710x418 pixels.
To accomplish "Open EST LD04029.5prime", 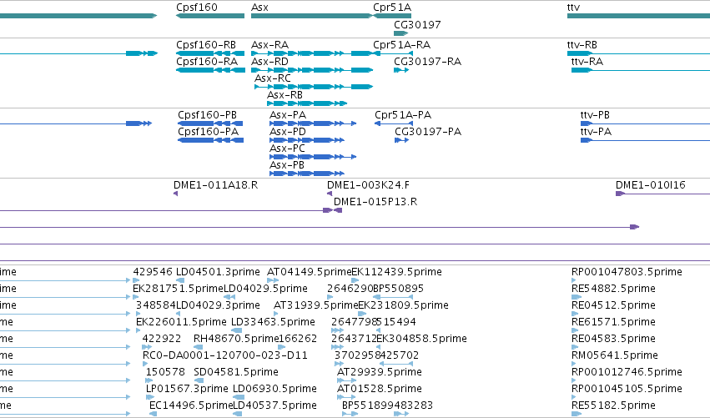I will (266, 289).
